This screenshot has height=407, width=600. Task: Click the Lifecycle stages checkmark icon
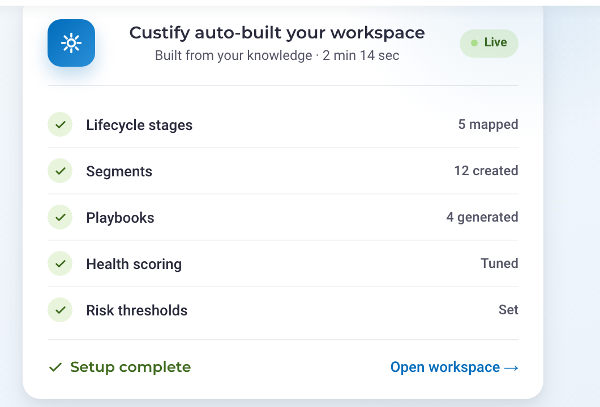[60, 124]
